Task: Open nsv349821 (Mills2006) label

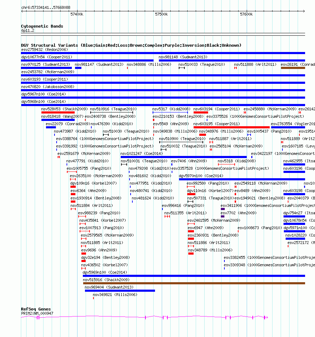Action: (115, 295)
